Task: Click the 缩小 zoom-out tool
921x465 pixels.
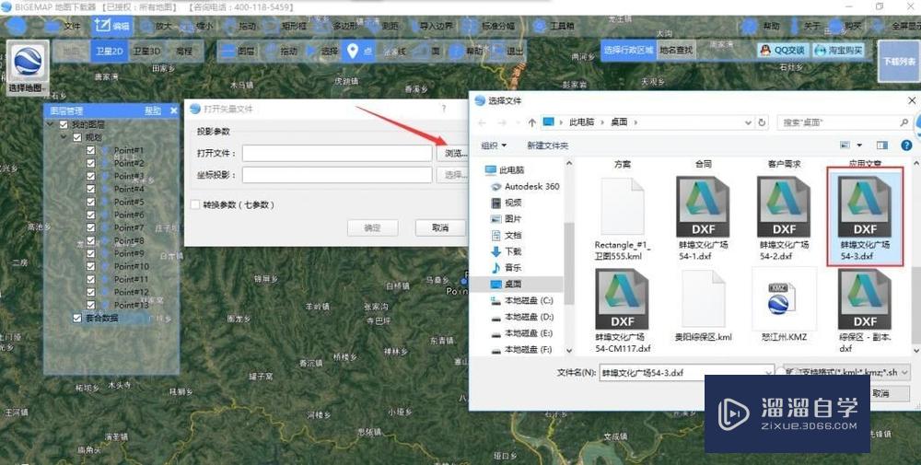Action: (x=197, y=27)
